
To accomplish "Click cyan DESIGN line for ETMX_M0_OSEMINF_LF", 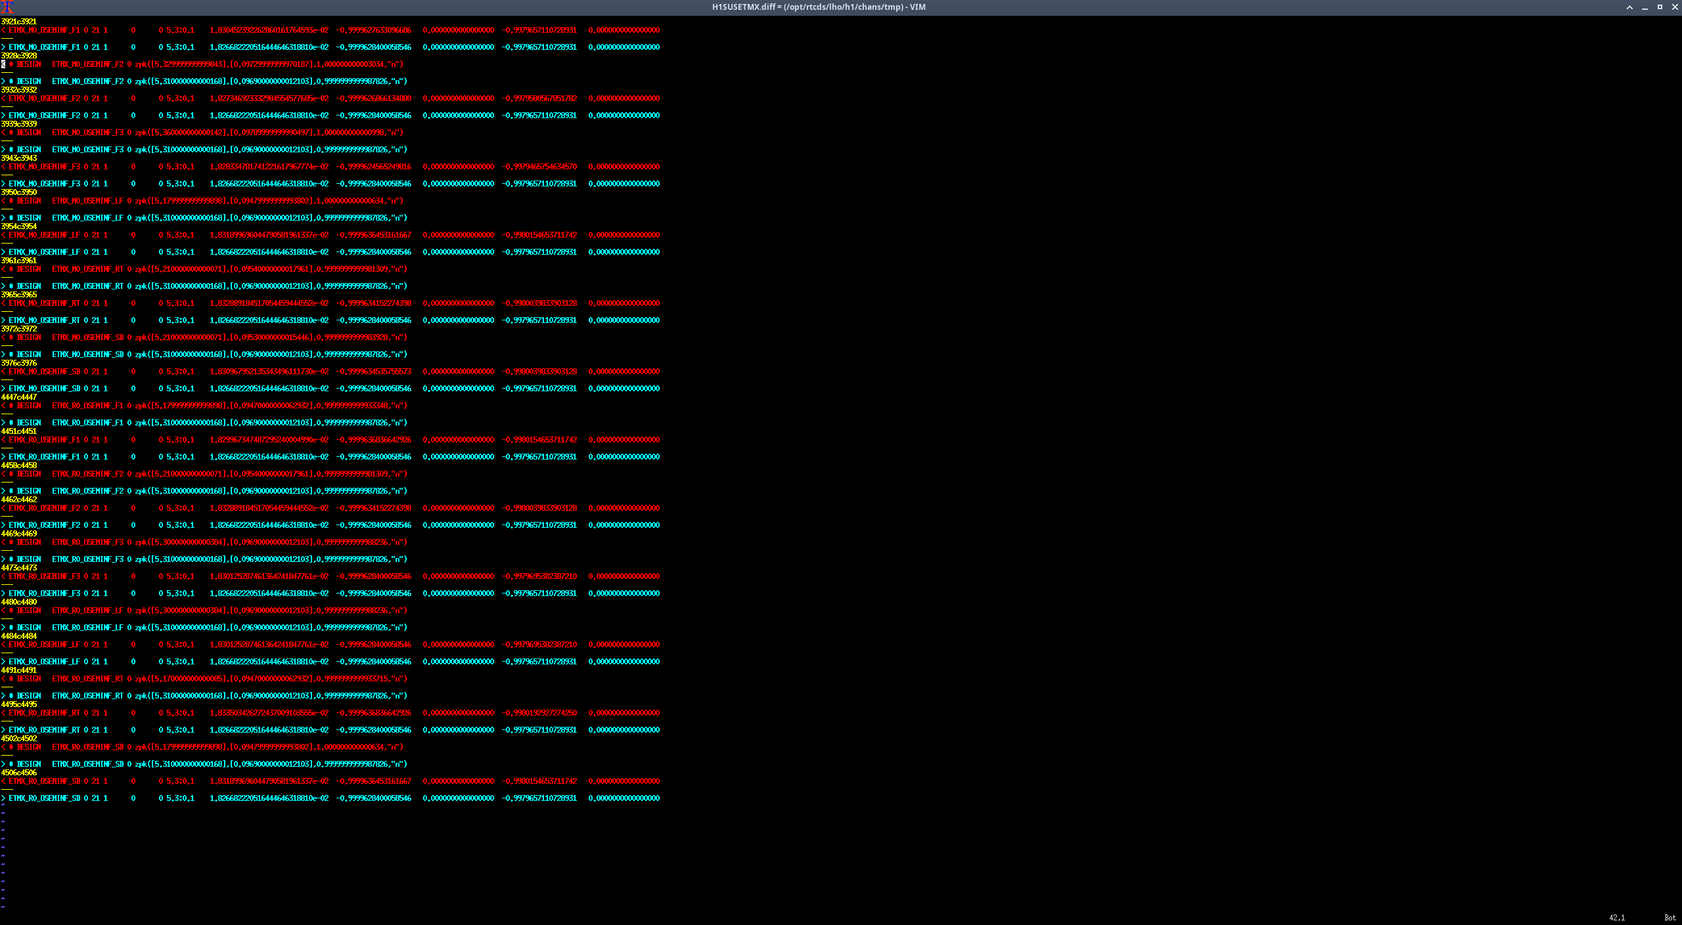I will pos(204,218).
